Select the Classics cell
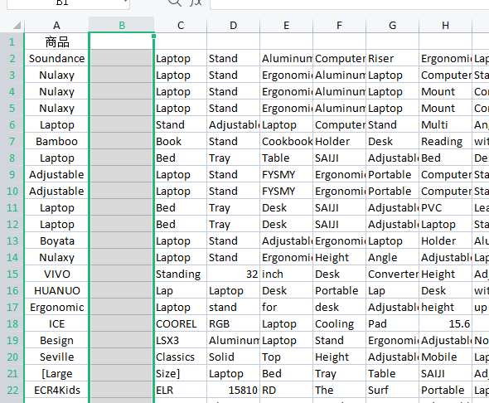Image resolution: width=489 pixels, height=403 pixels. (x=181, y=357)
